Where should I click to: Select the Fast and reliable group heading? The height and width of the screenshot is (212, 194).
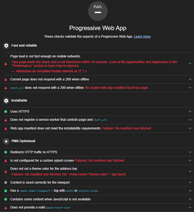pos(24,45)
